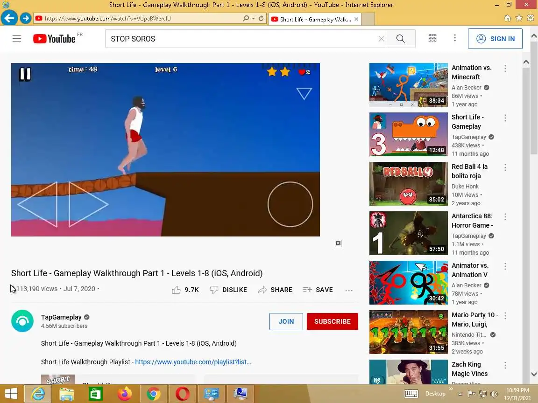This screenshot has height=403, width=538.
Task: Launch Opera from the taskbar
Action: (183, 394)
